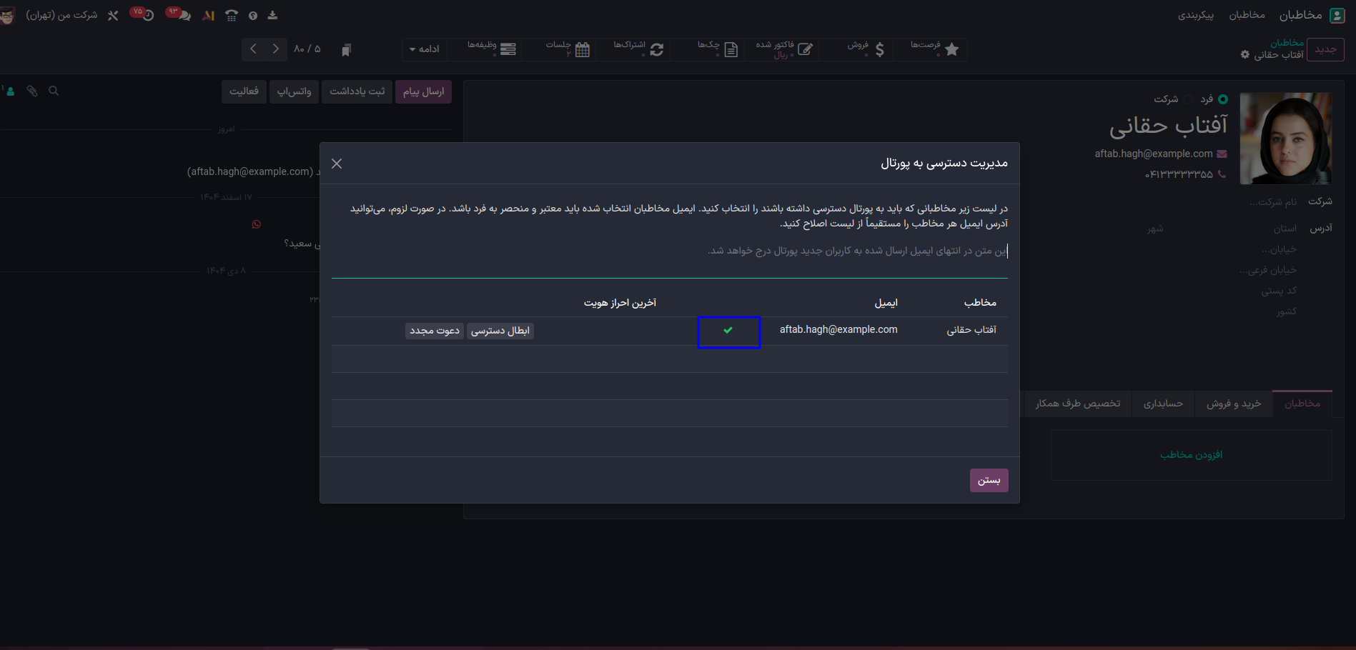Click the contact's profile photo
The image size is (1356, 650).
pyautogui.click(x=1285, y=138)
